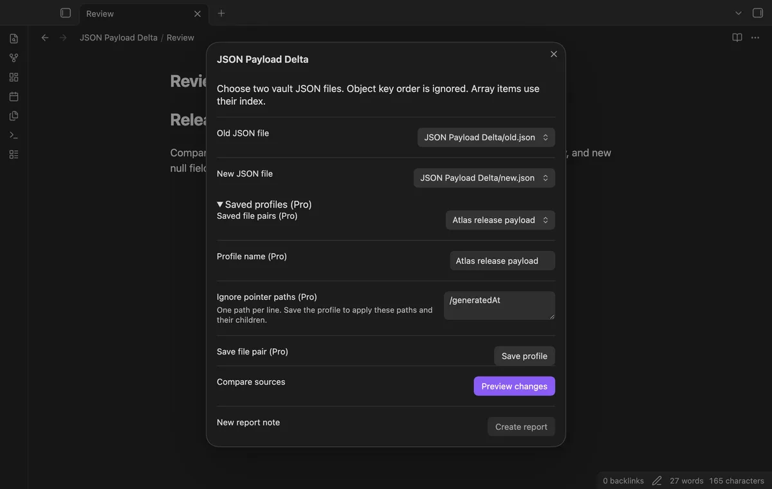Click the Old JSON file label
The image size is (772, 489).
click(x=243, y=133)
